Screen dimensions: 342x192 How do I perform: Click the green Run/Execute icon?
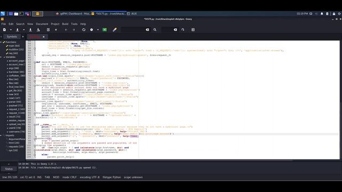pyautogui.click(x=105, y=30)
